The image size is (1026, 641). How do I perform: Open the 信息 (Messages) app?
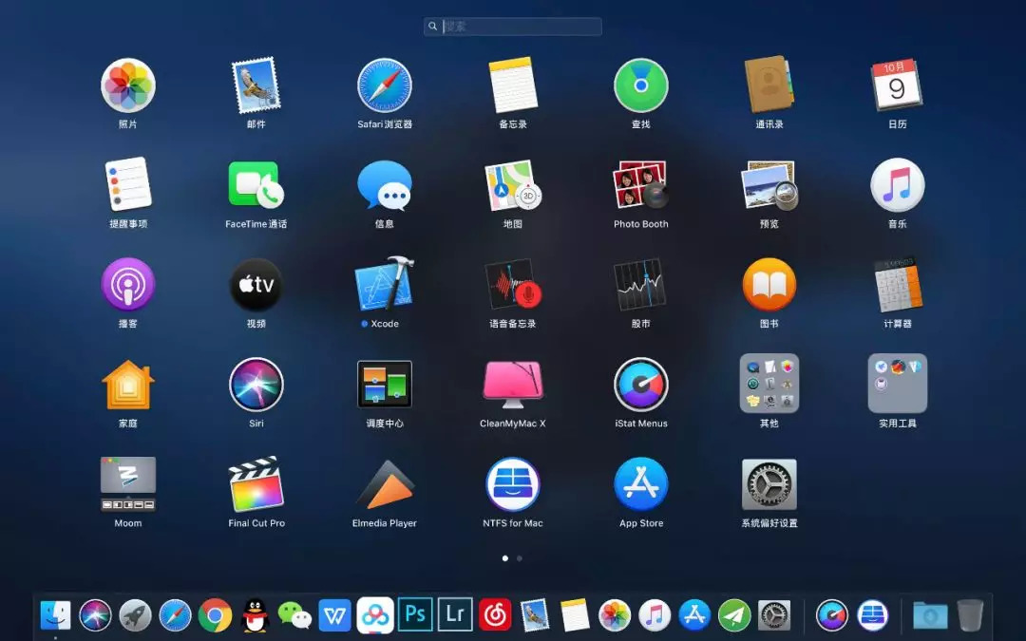[385, 185]
